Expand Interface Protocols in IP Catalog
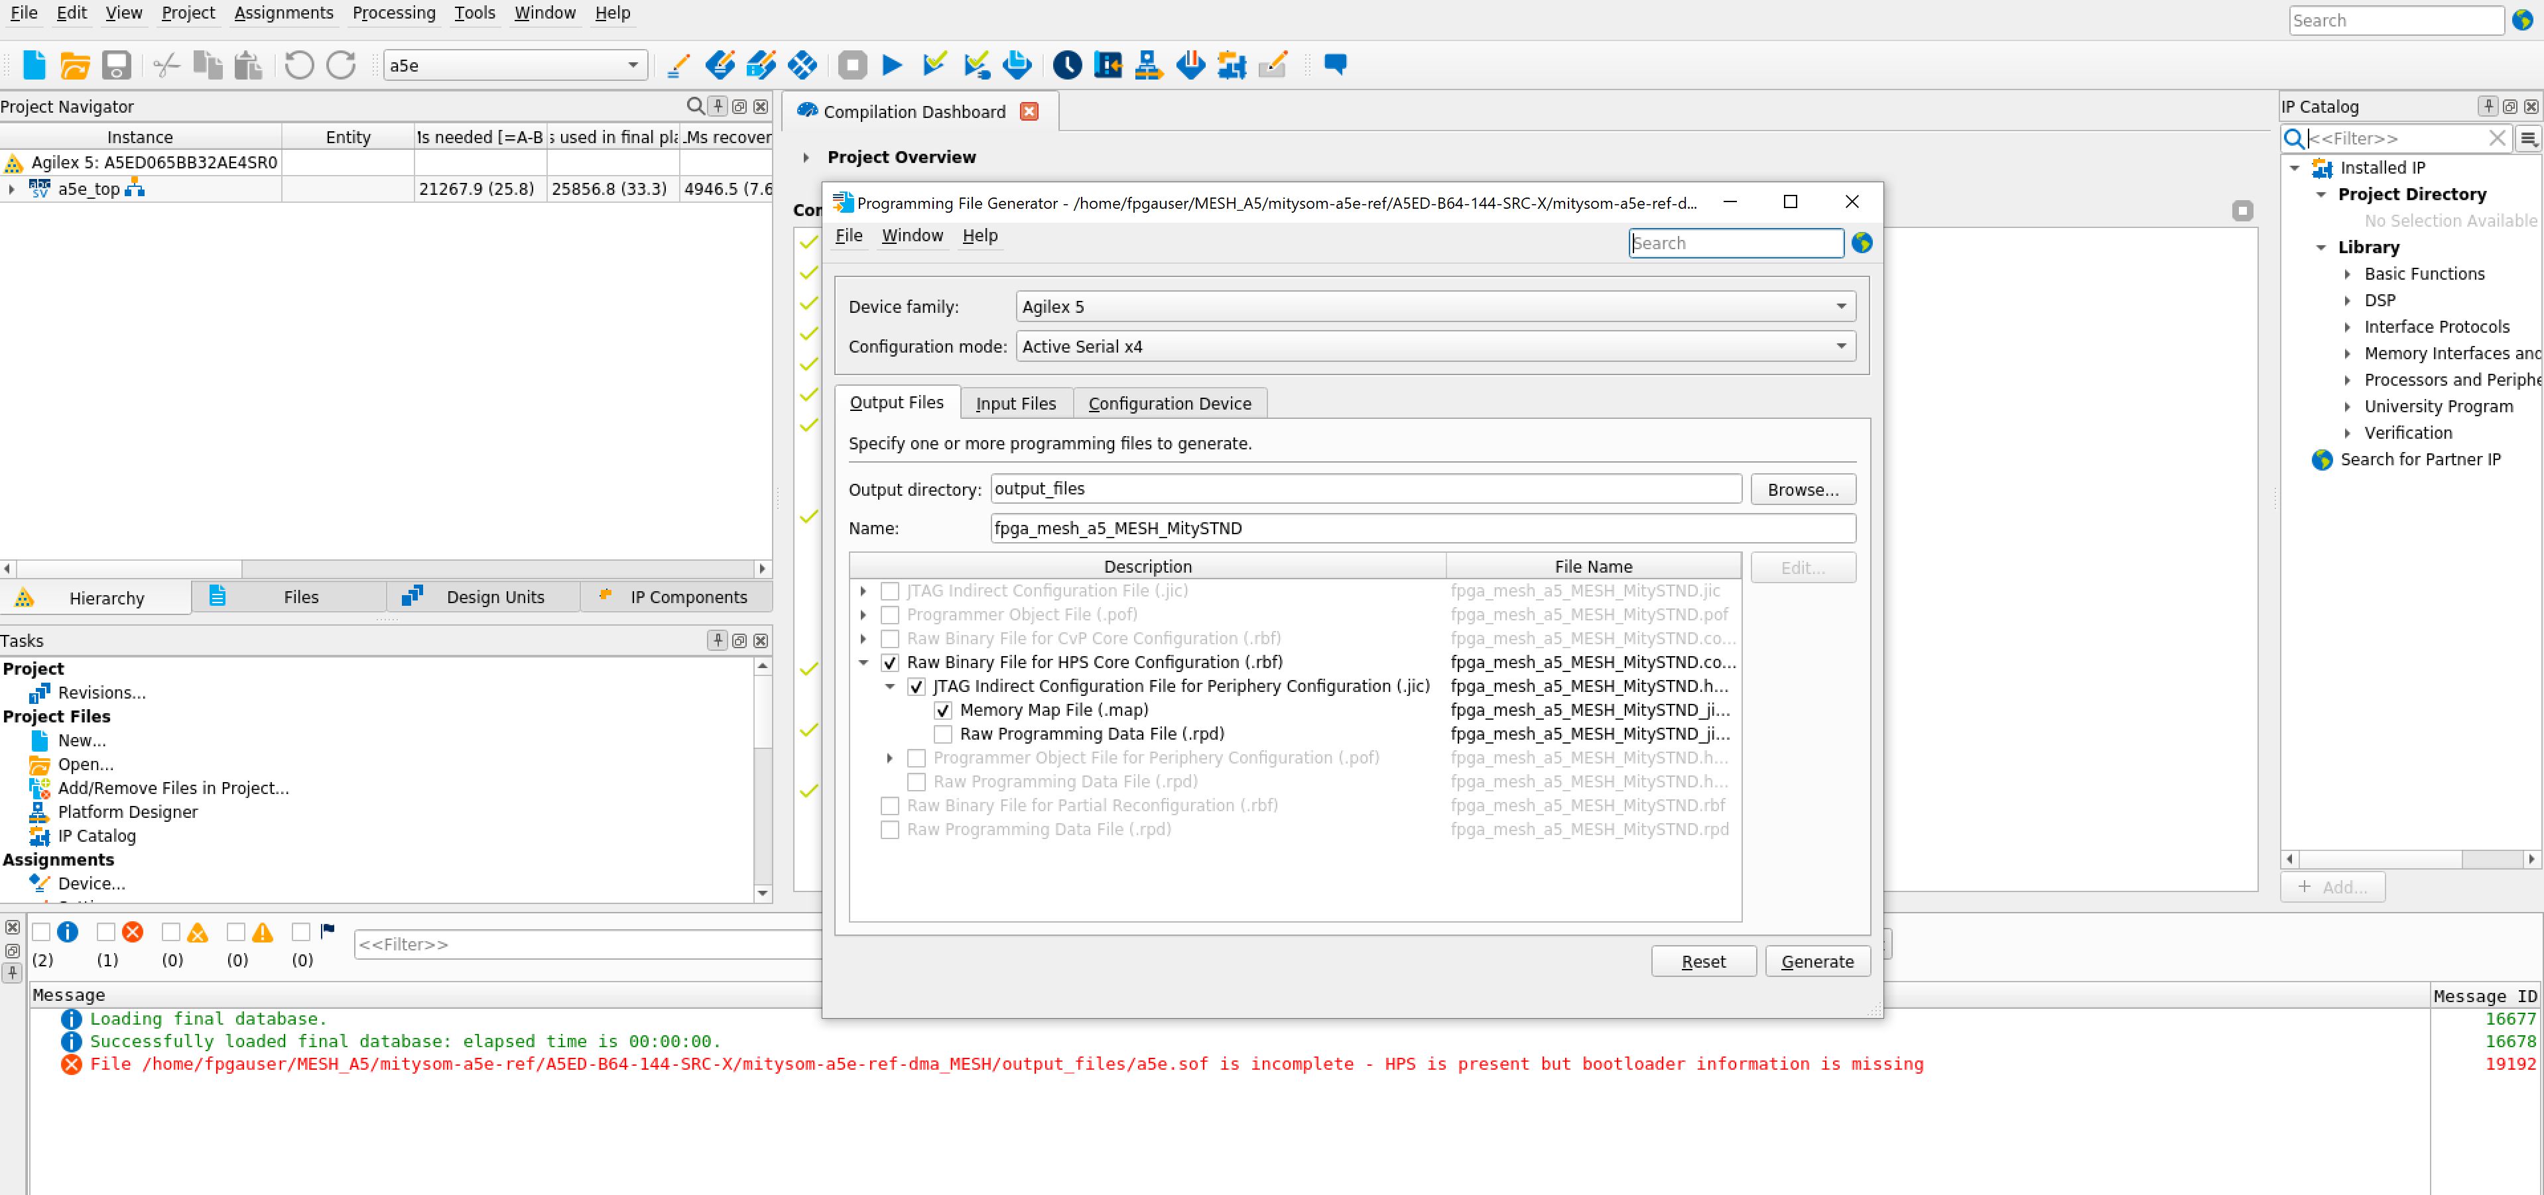 pos(2348,327)
